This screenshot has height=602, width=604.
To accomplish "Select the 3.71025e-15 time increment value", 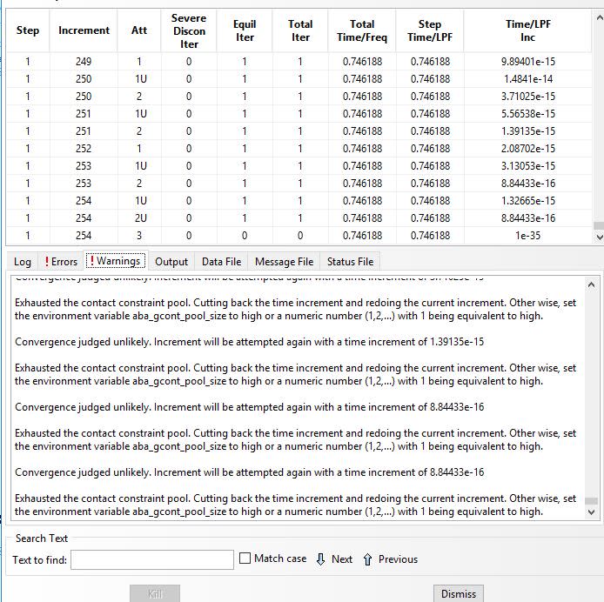I will coord(527,97).
